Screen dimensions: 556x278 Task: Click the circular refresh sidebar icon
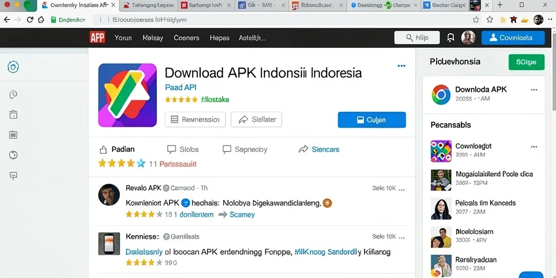click(x=13, y=67)
